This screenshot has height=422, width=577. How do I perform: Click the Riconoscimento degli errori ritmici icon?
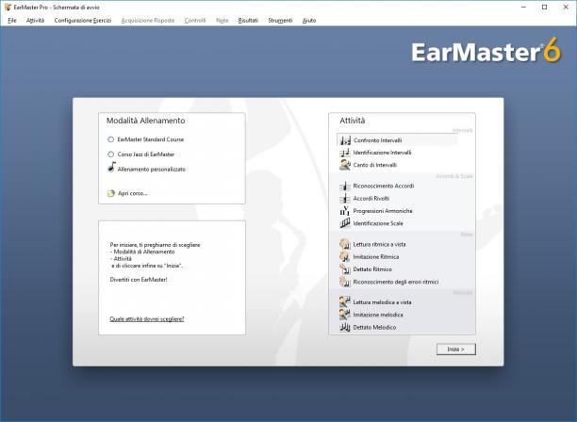(345, 282)
